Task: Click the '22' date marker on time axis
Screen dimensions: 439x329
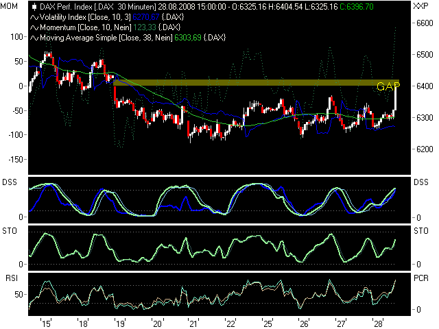Action: coord(230,324)
